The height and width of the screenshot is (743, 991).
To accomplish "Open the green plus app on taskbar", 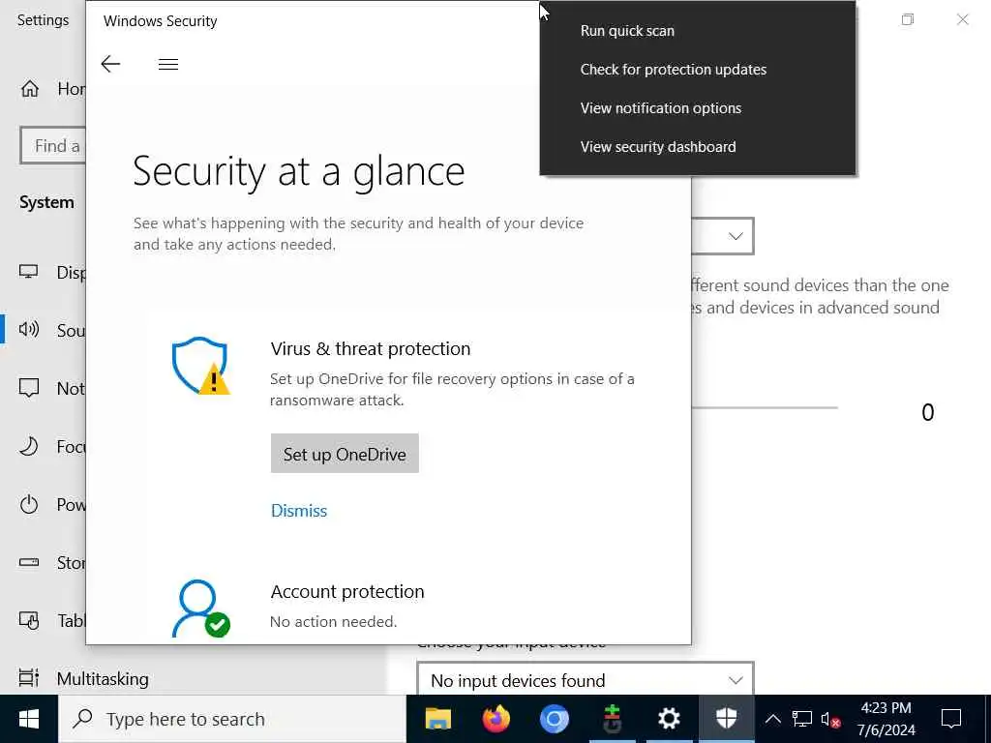I will click(612, 719).
